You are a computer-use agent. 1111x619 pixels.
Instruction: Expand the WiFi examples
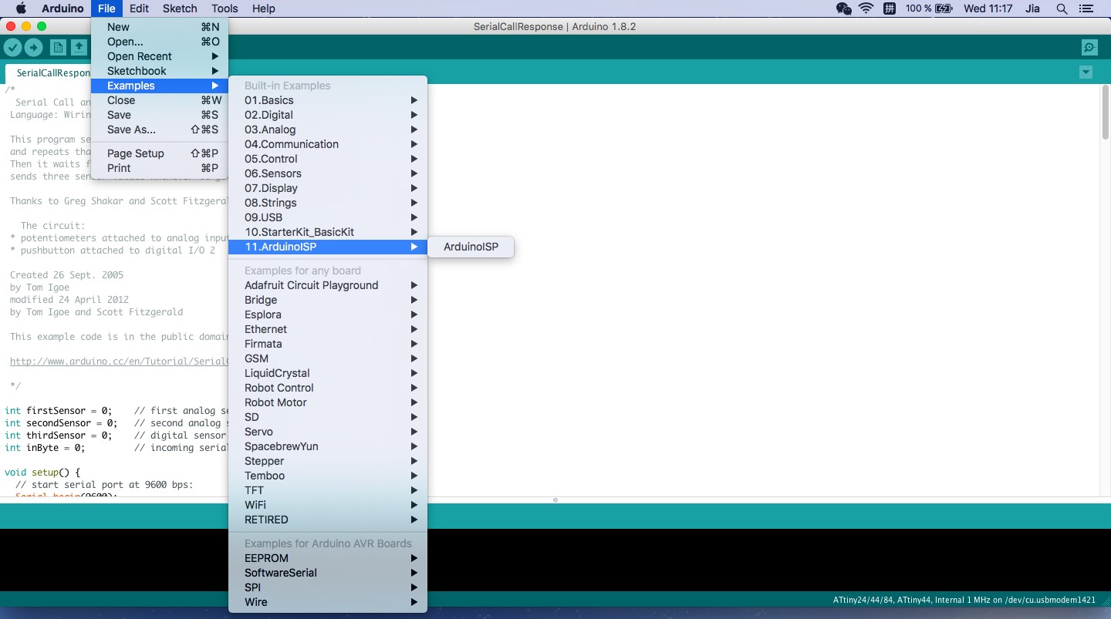[328, 505]
